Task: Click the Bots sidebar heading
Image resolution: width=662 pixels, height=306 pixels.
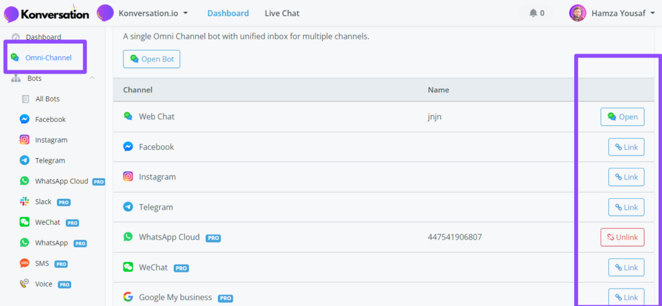Action: coord(34,78)
